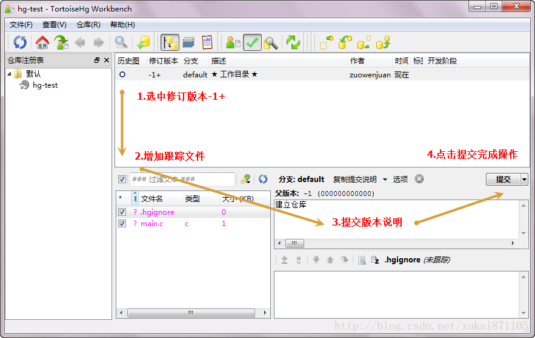Screen dimensions: 535x338
Task: Select the working directory revision row -1+
Action: 322,74
